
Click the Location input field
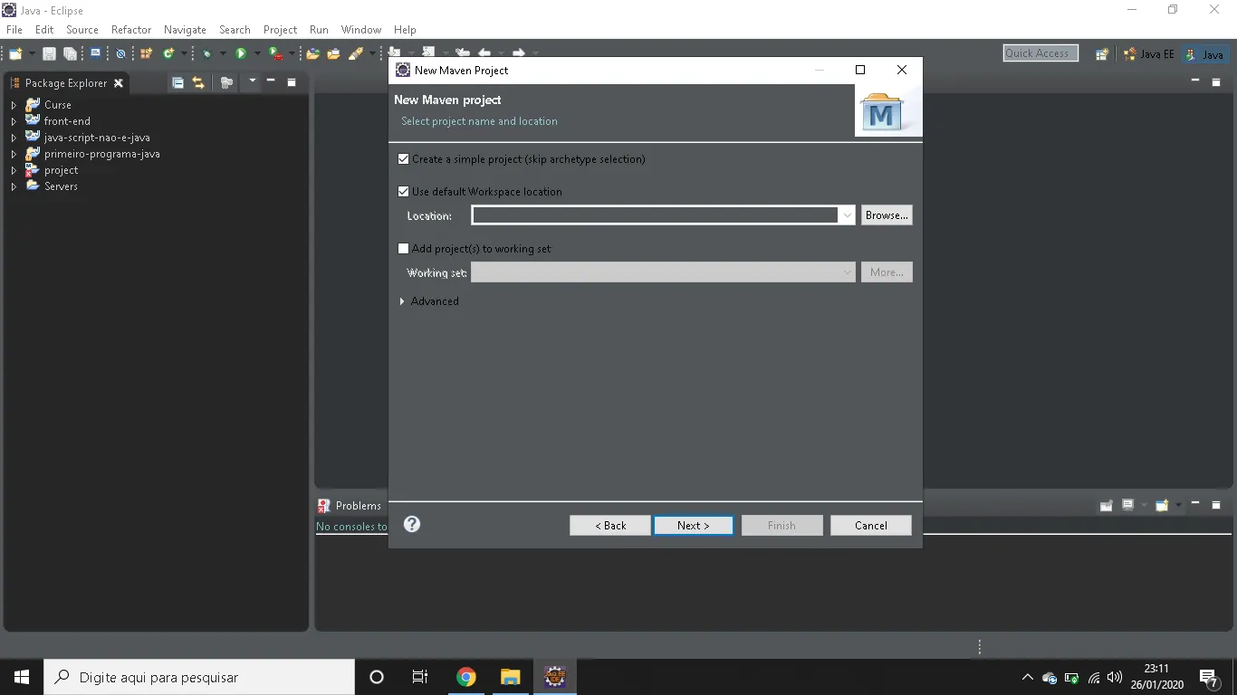655,215
